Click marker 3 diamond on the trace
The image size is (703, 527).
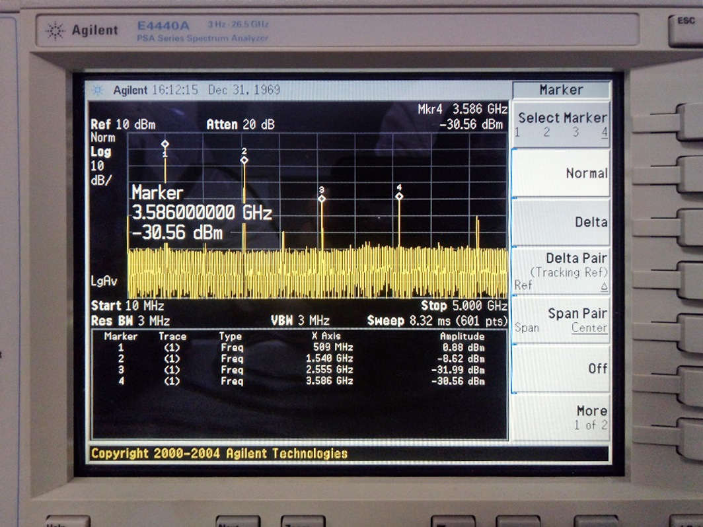pos(322,199)
